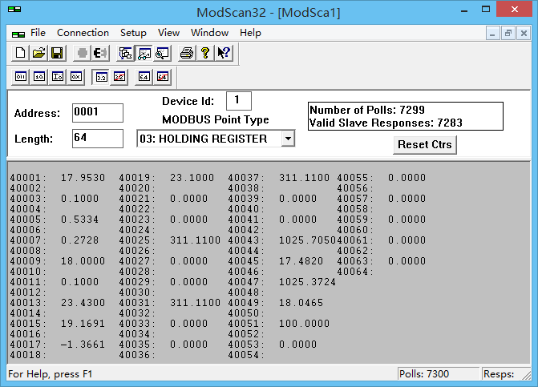Open a file with the folder icon
Screen dimensions: 538x387
38,53
